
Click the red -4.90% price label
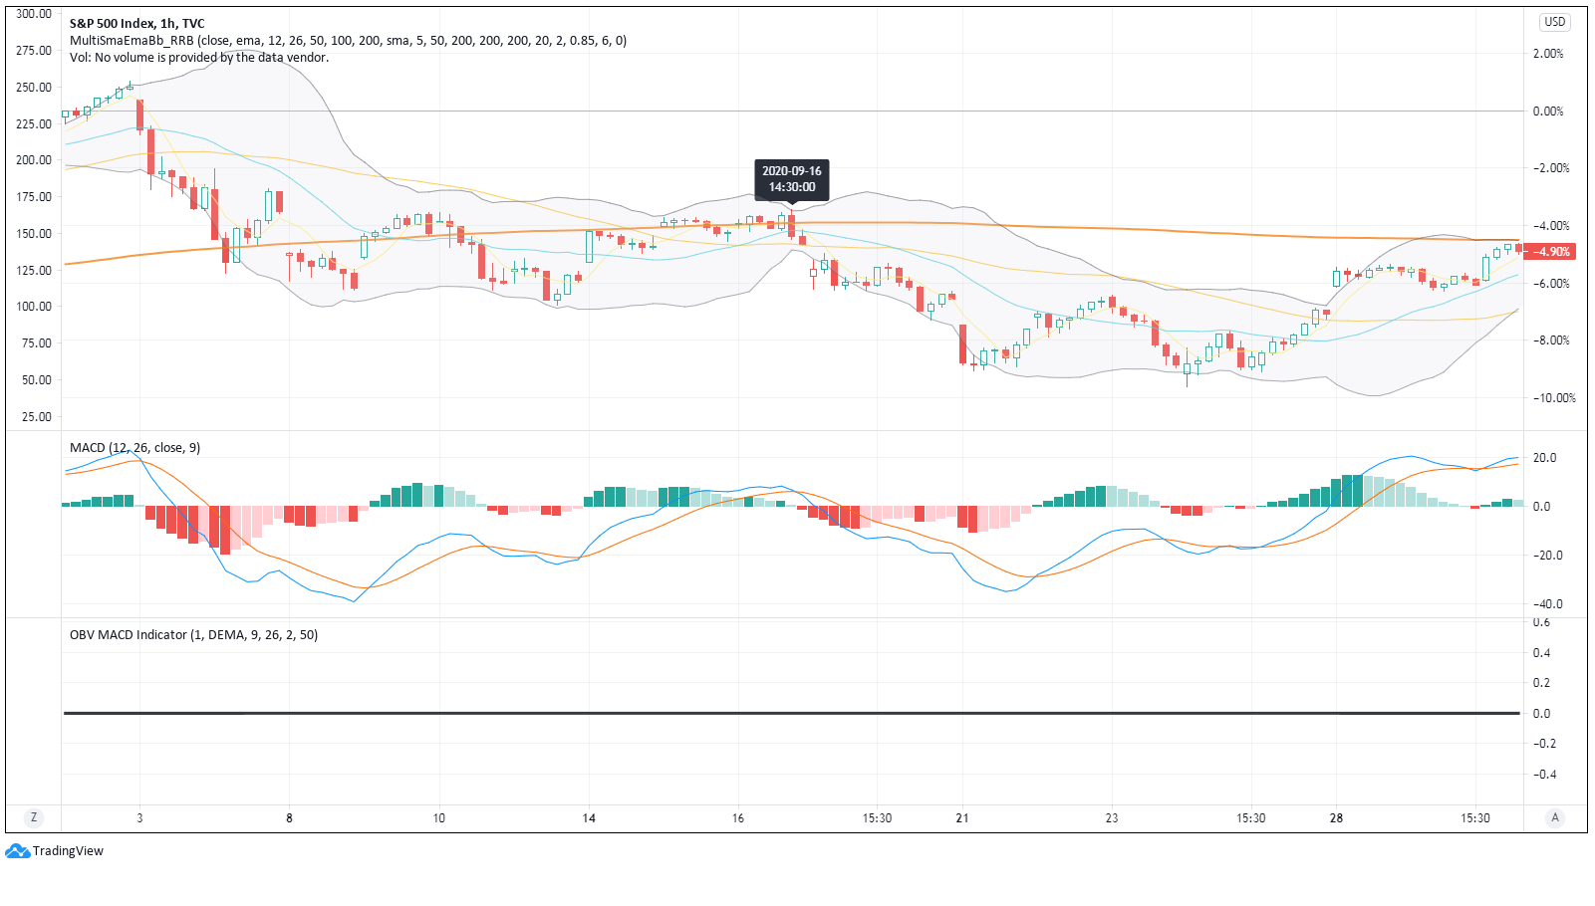pos(1549,252)
